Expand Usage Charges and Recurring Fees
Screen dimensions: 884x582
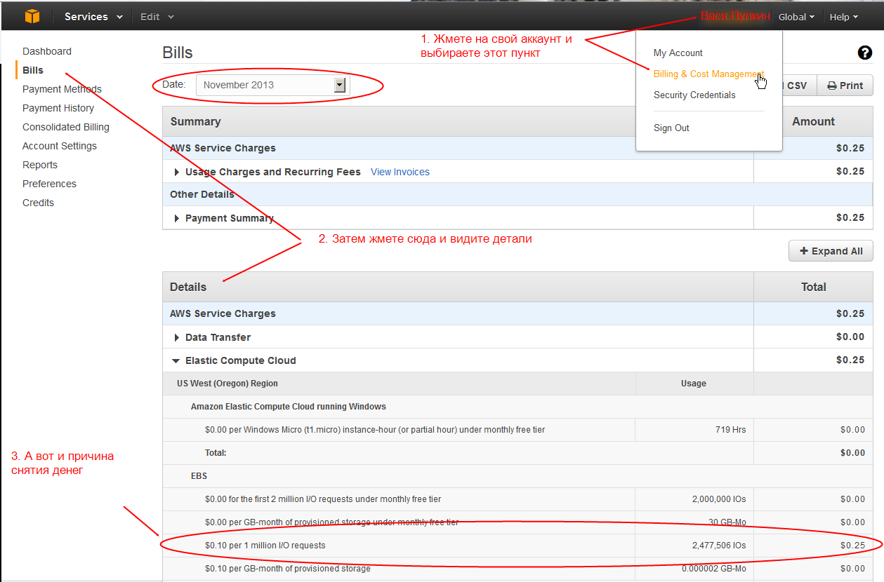pos(177,172)
